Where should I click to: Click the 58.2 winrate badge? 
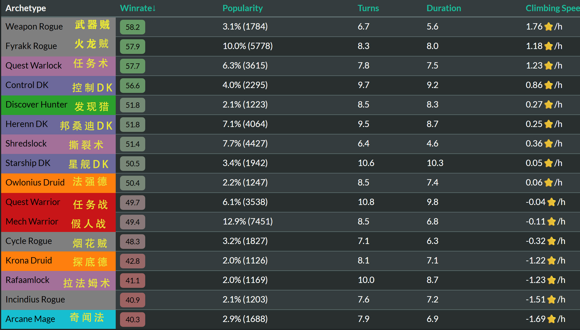tap(133, 27)
